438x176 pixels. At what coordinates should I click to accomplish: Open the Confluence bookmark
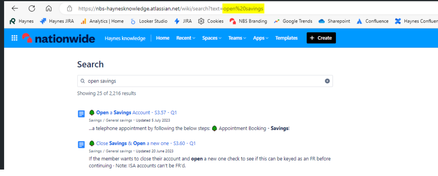pyautogui.click(x=372, y=21)
